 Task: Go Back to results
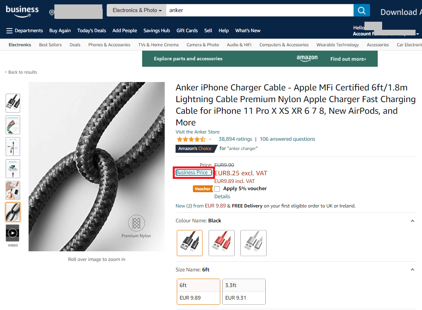pyautogui.click(x=21, y=72)
